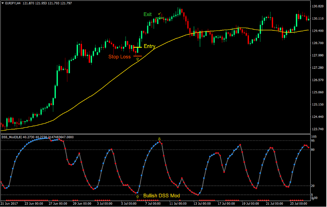Select the Stop Loss label text
The image size is (327, 207).
coord(119,57)
